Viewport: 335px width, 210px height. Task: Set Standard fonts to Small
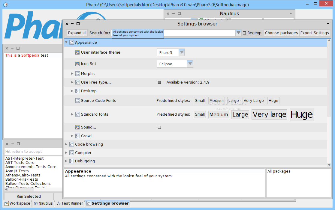pyautogui.click(x=200, y=114)
